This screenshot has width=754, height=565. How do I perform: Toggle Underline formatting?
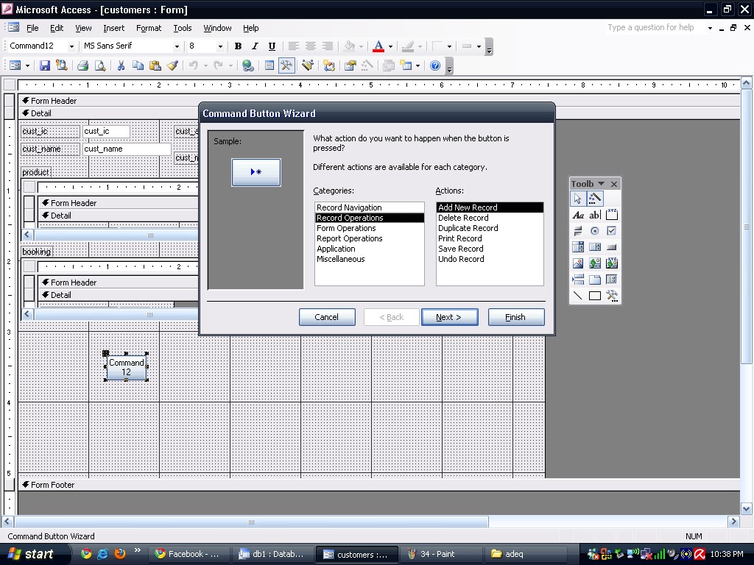pyautogui.click(x=272, y=46)
